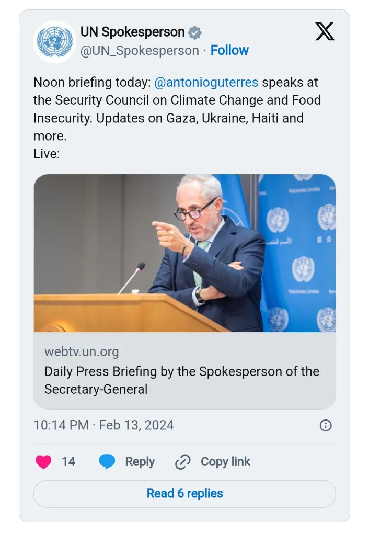Open the @antonioguterres mention

coord(206,82)
